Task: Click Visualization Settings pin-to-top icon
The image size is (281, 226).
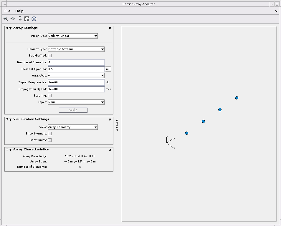Action: pos(7,119)
